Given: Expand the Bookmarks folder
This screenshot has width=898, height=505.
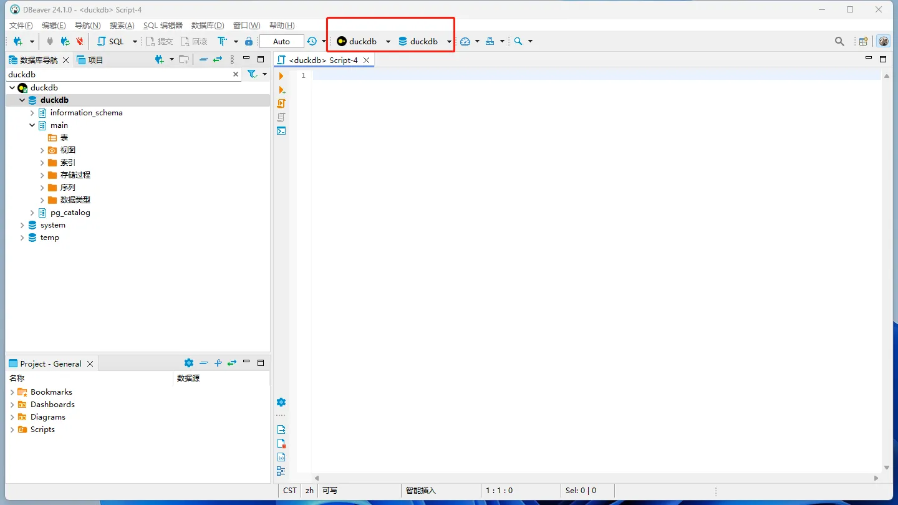Looking at the screenshot, I should pyautogui.click(x=12, y=392).
